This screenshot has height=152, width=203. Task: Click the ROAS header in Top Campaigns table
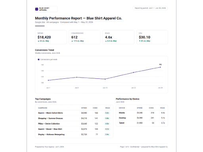108,108
